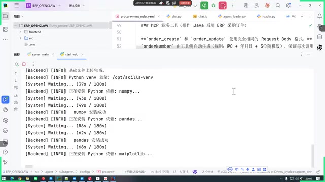325x182 pixels.
Task: Click the green rerun button in title toolbar
Action: tap(204, 6)
